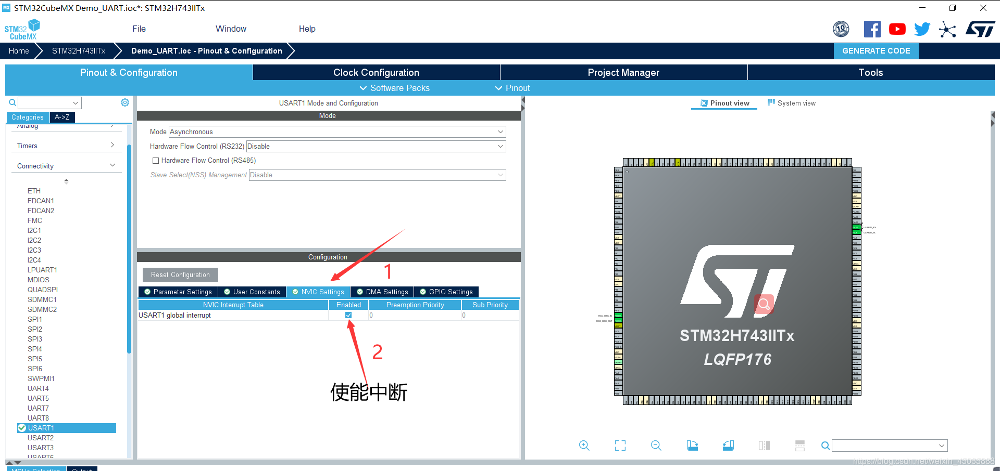Viewport: 1000px width, 471px height.
Task: Toggle the horizontal layout view icon
Action: click(x=800, y=446)
